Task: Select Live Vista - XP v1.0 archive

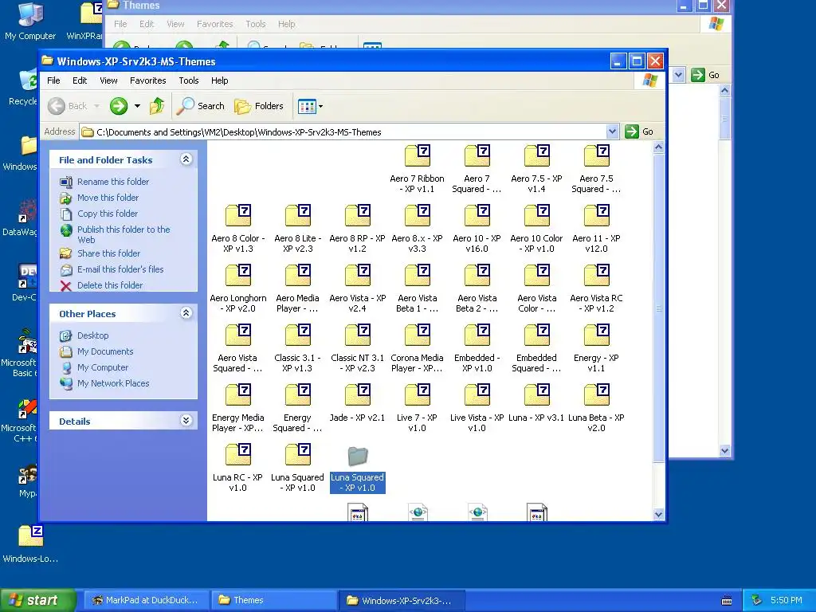Action: [x=477, y=409]
